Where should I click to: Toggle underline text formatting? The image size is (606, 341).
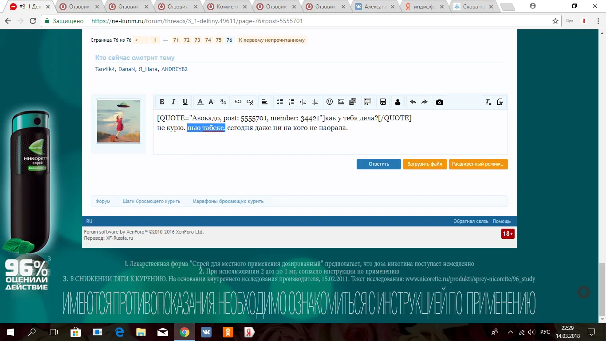[x=185, y=102]
